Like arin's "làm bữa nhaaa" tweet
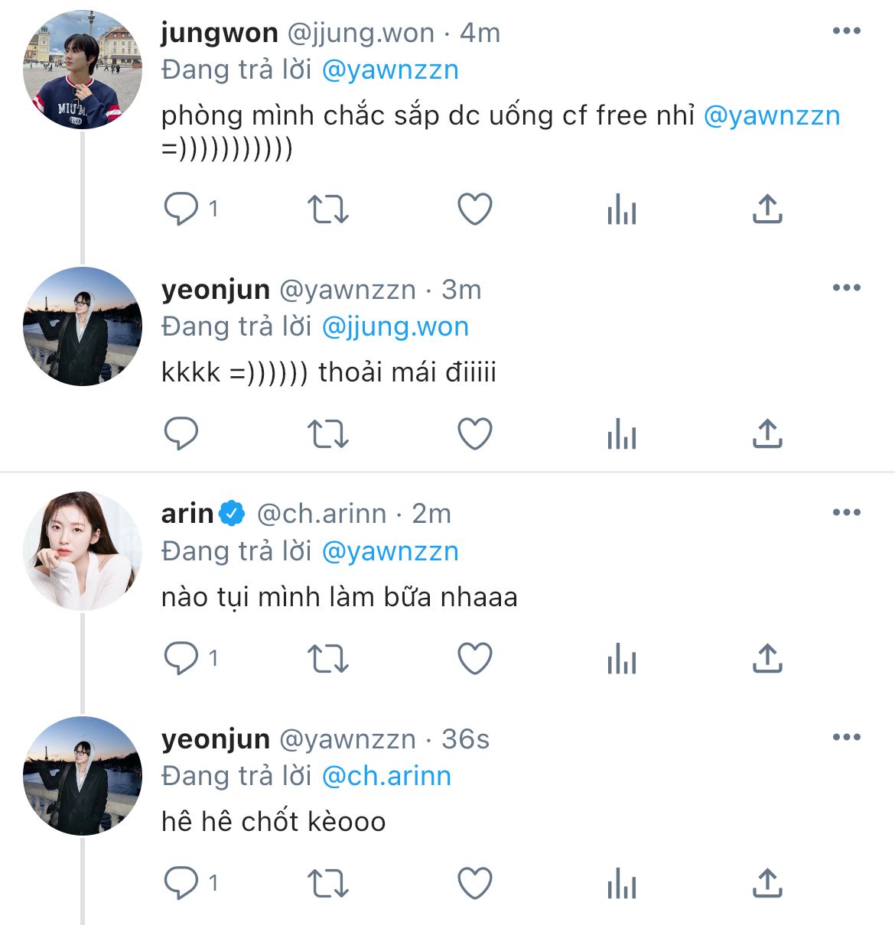895x925 pixels. point(474,659)
